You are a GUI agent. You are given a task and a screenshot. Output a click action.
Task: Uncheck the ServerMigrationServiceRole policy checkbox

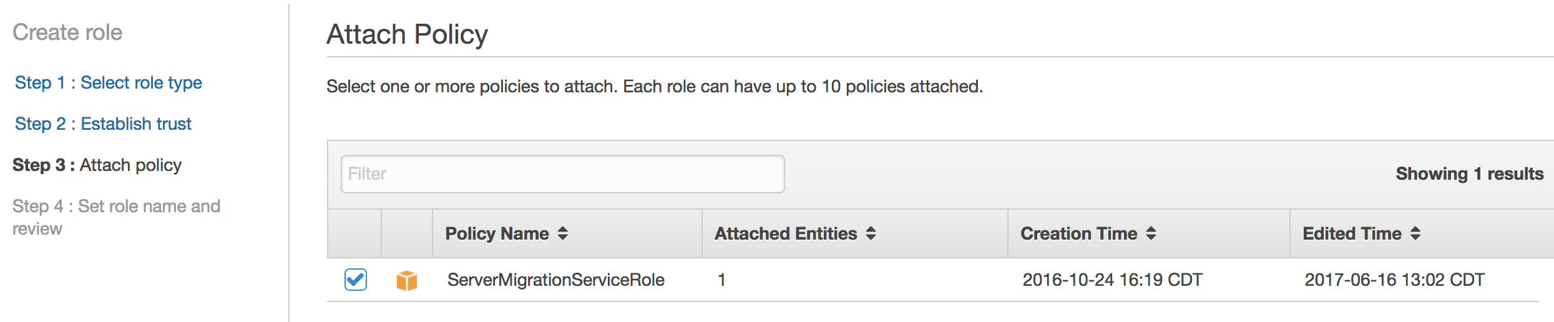pos(356,280)
